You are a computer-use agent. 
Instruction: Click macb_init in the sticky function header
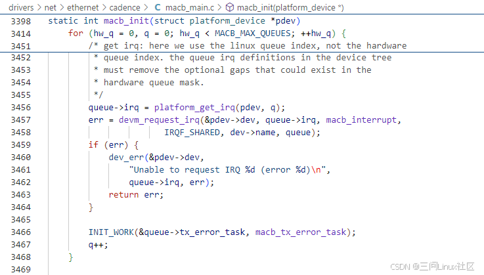point(126,21)
